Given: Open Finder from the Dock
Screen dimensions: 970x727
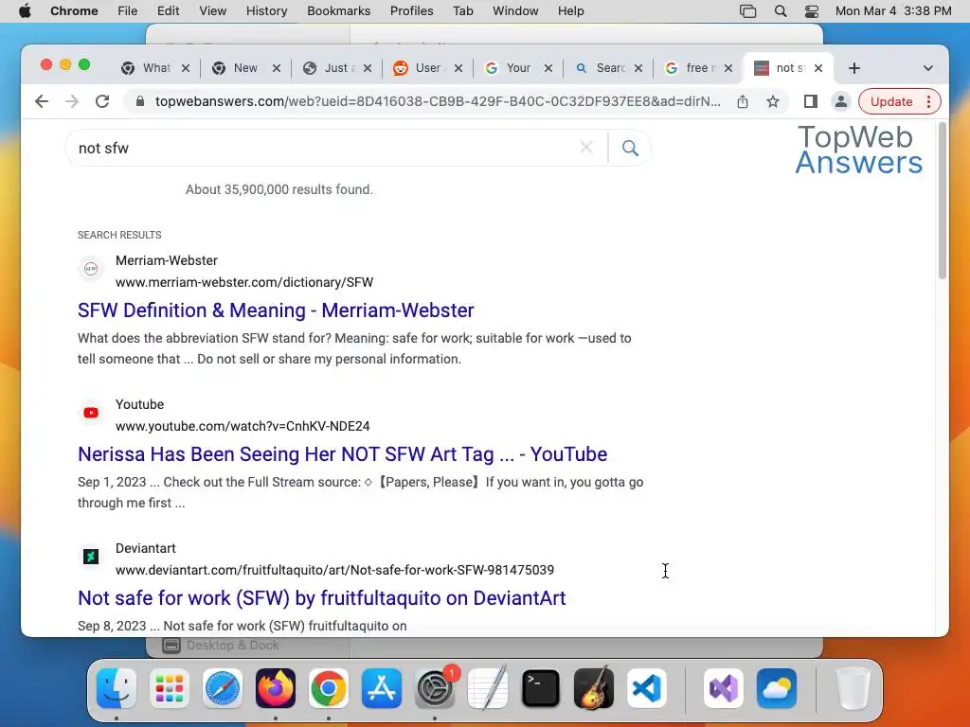Looking at the screenshot, I should [117, 688].
